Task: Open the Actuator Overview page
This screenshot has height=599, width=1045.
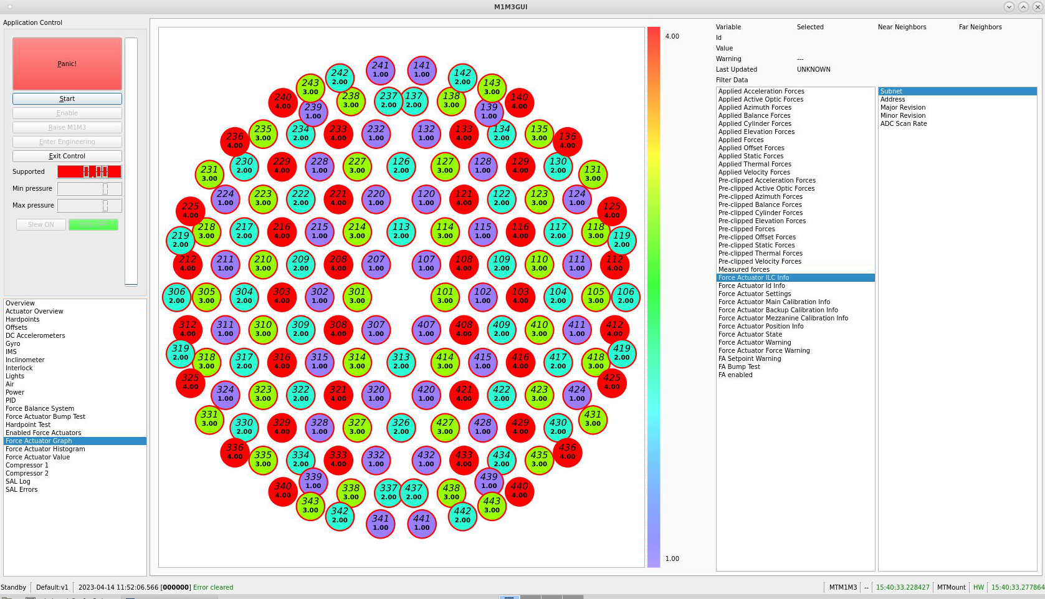Action: pyautogui.click(x=75, y=311)
